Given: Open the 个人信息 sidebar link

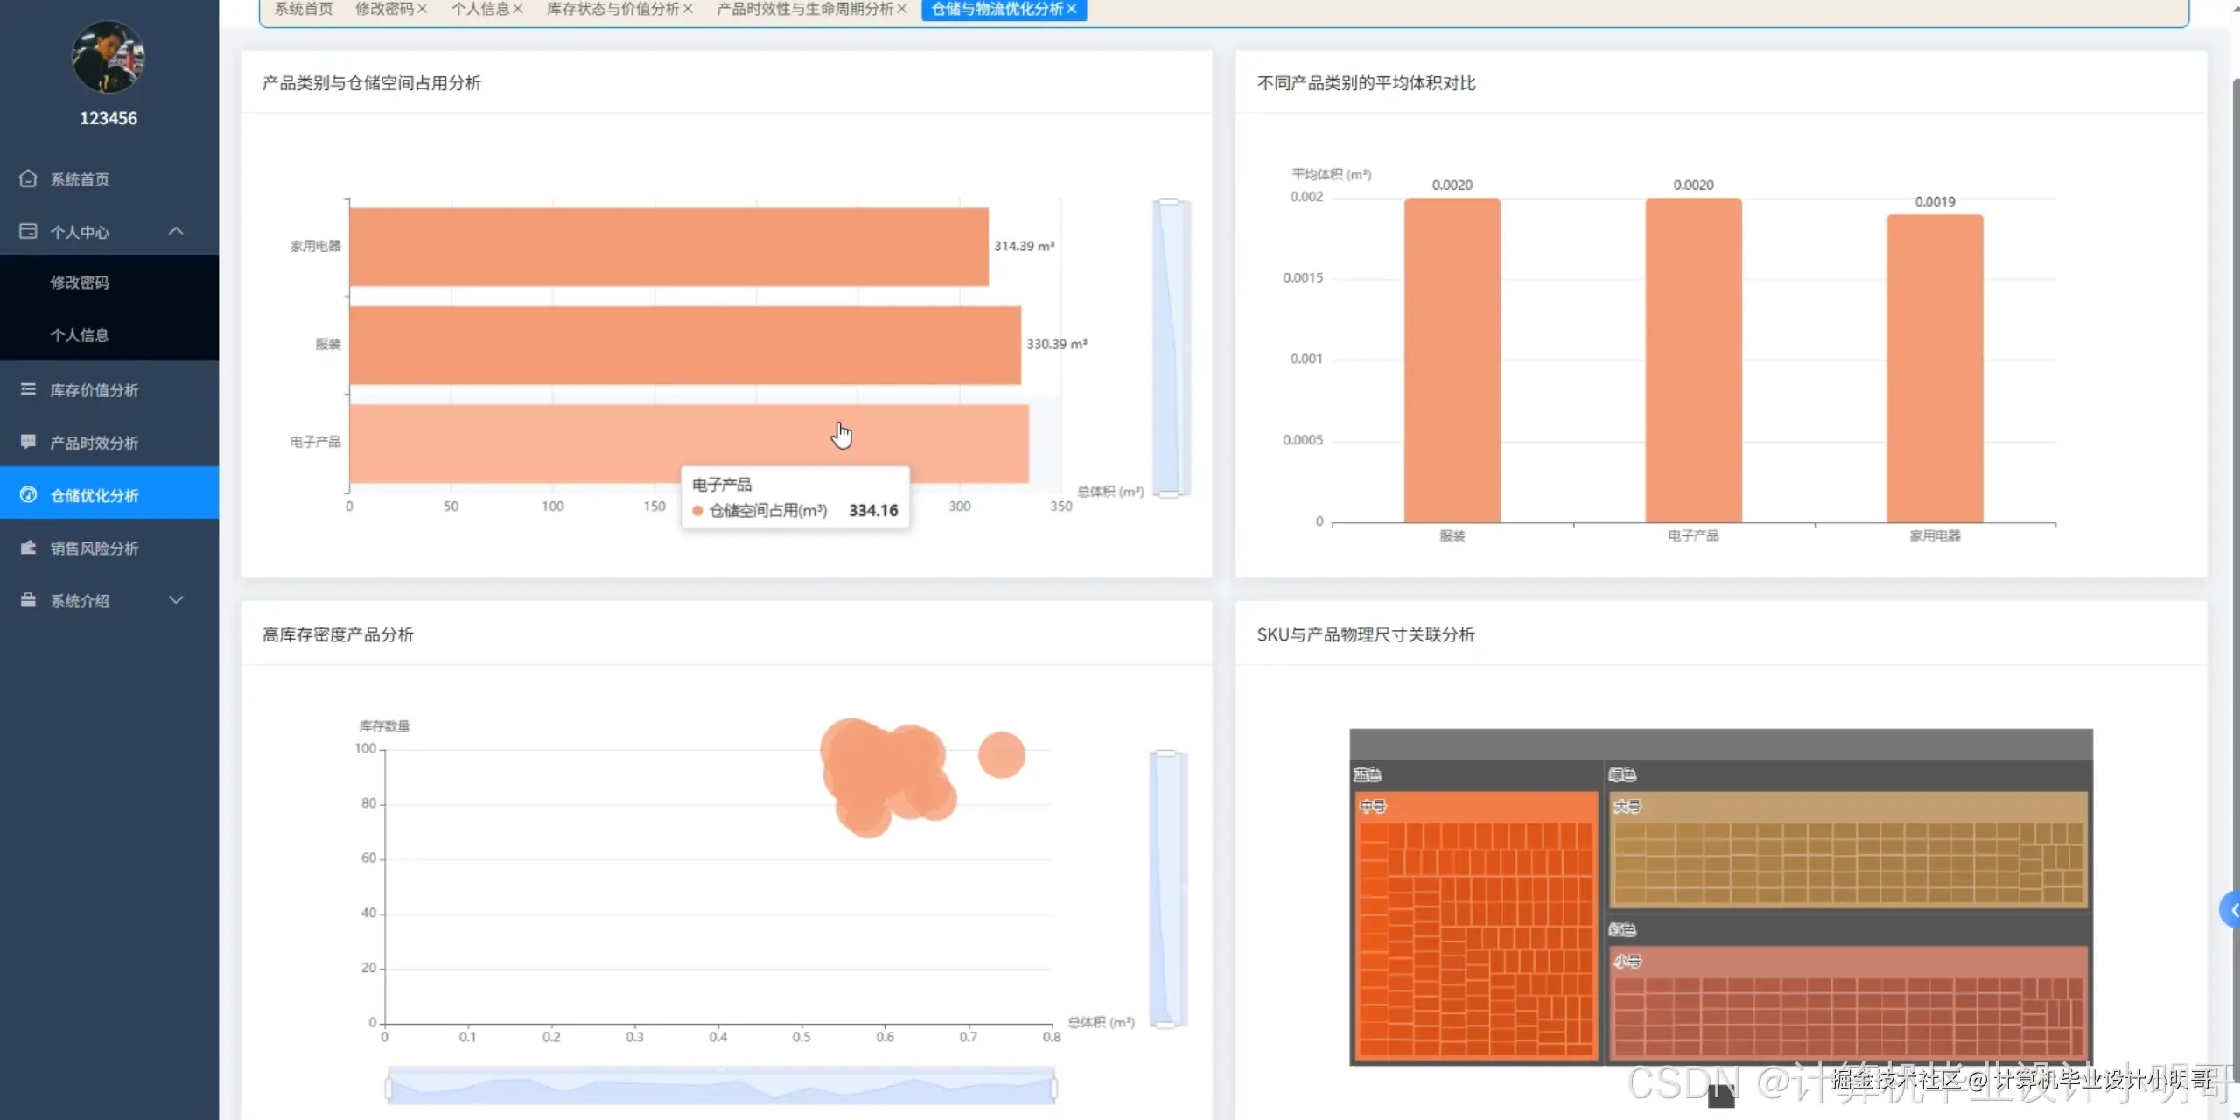Looking at the screenshot, I should pos(80,335).
